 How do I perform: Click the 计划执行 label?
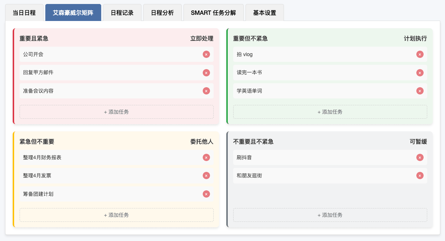coord(416,39)
